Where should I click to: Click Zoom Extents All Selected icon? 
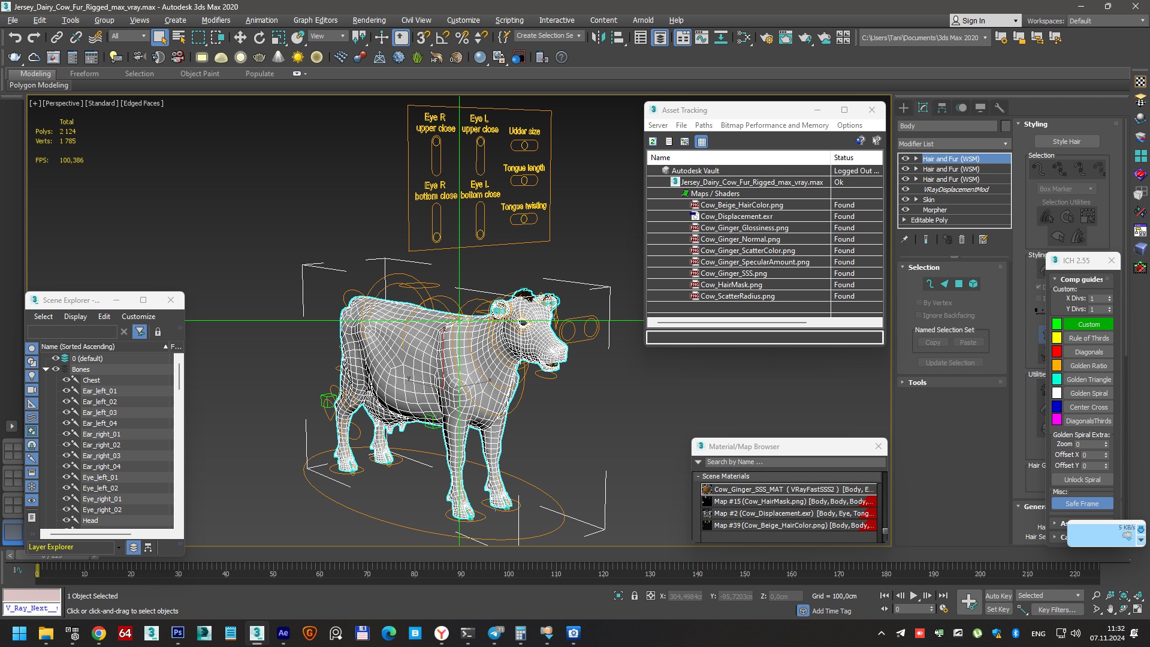1137,595
